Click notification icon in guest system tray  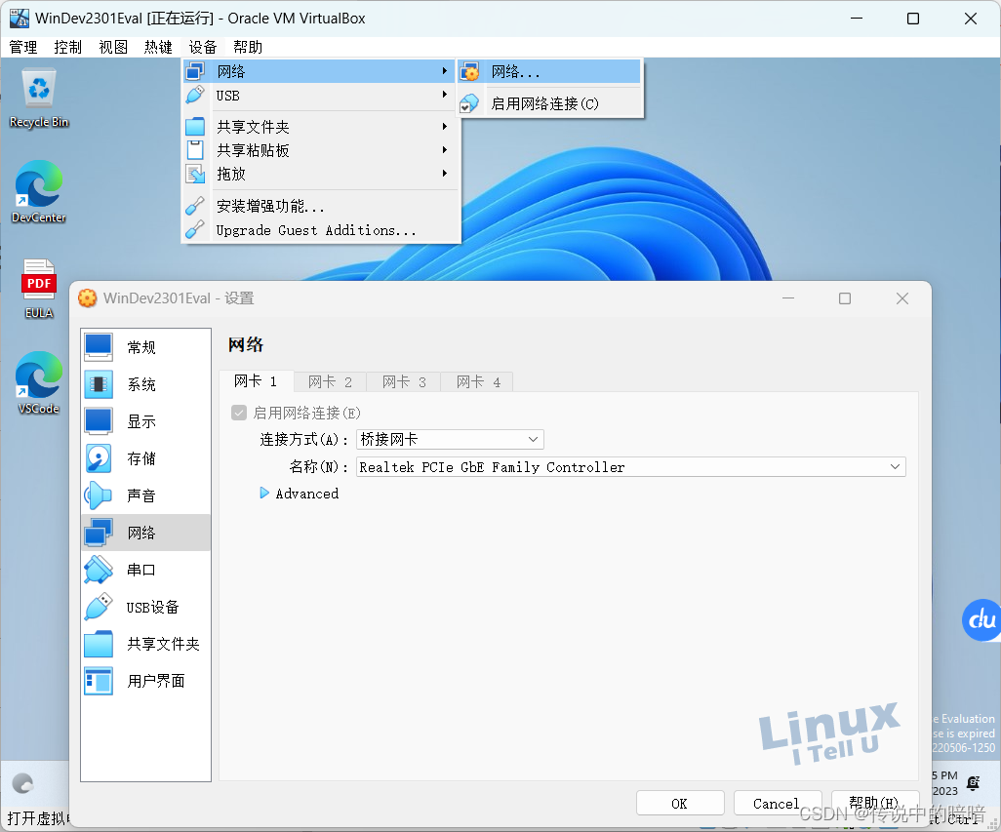974,783
